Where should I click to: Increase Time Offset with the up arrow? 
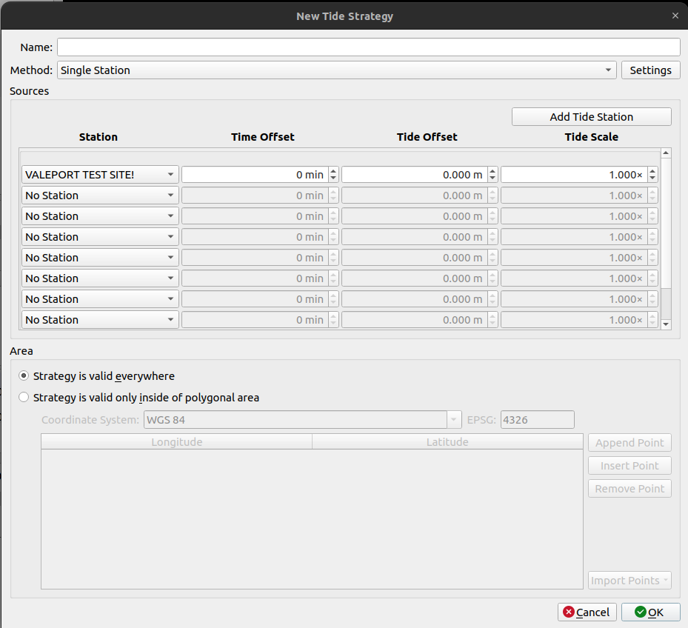333,171
